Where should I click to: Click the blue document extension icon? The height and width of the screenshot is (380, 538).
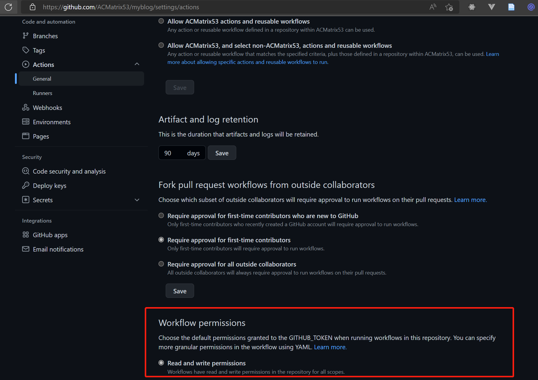click(511, 7)
